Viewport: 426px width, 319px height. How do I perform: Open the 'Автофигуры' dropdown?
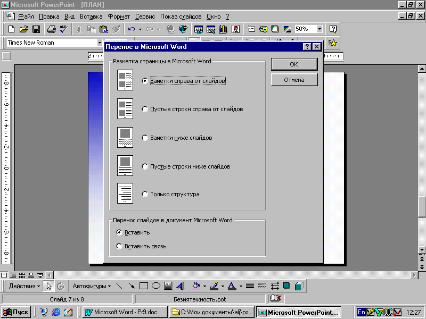(x=92, y=286)
